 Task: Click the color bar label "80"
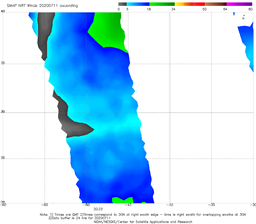tap(250, 9)
